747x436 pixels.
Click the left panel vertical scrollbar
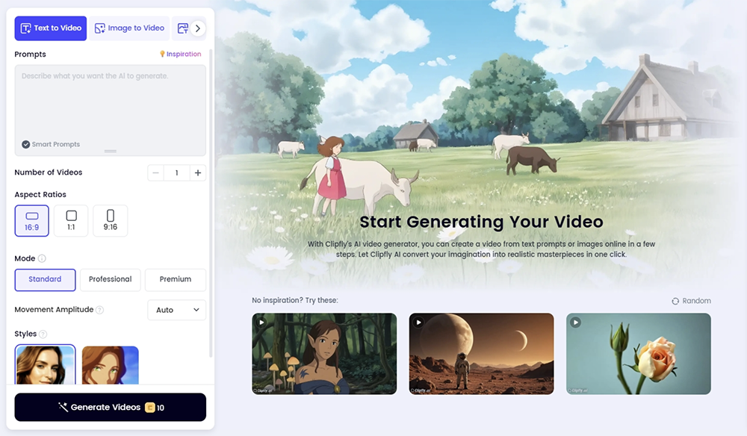[x=210, y=202]
